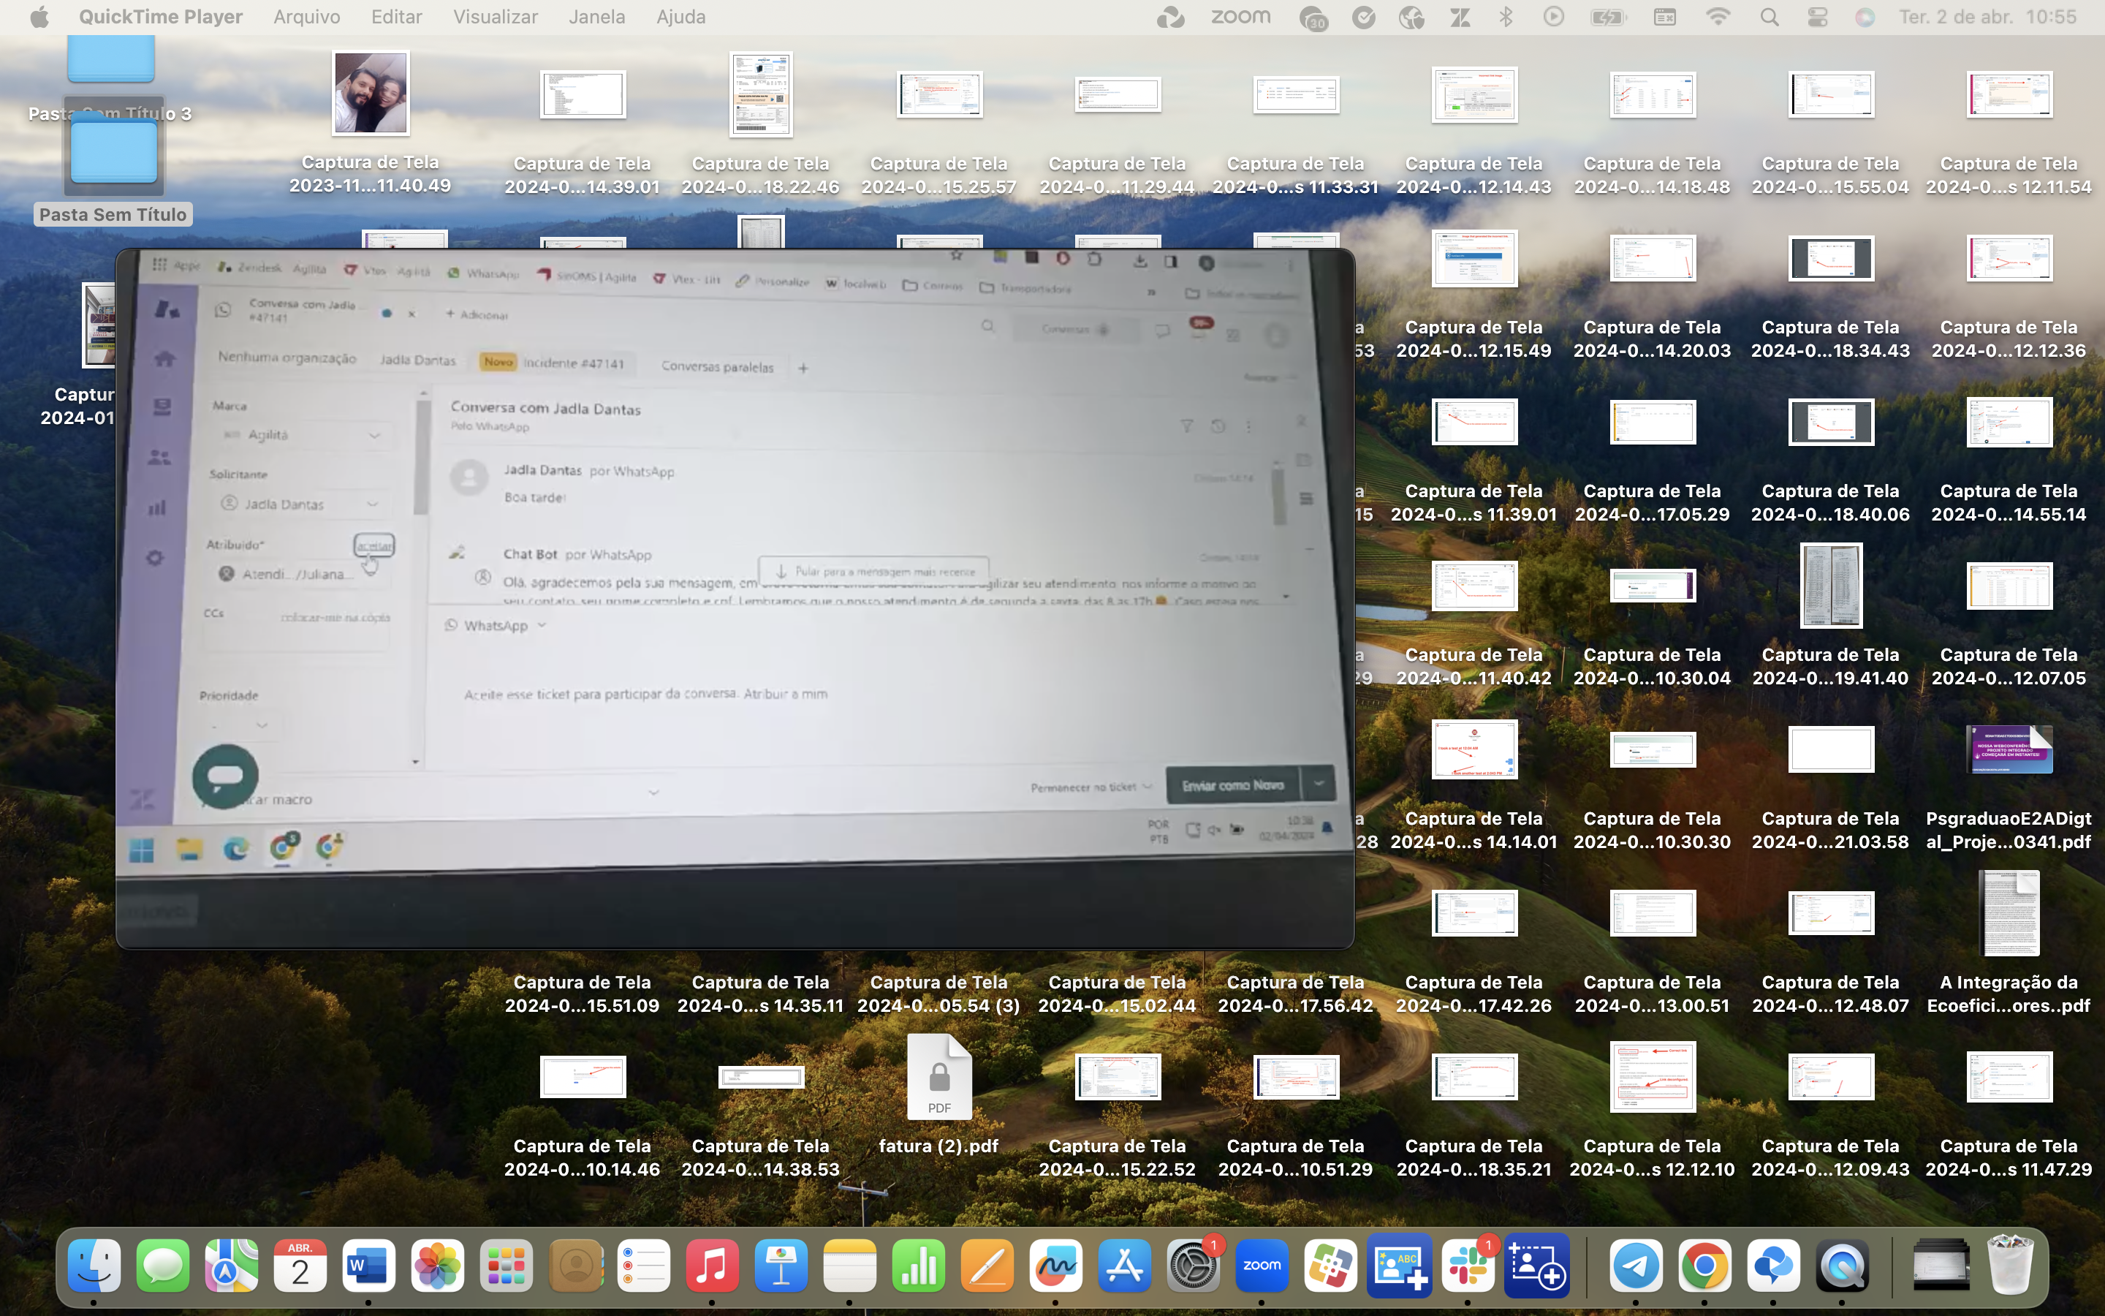
Task: Open Control Center toggles icon
Action: pos(1816,17)
